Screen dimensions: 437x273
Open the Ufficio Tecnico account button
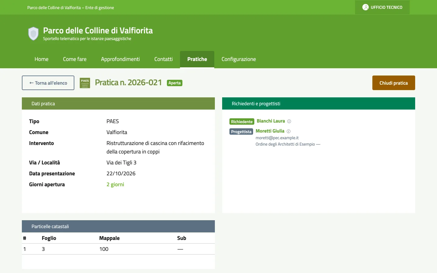pos(382,7)
